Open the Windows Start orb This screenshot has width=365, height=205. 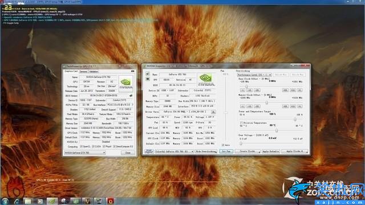pos(5,201)
